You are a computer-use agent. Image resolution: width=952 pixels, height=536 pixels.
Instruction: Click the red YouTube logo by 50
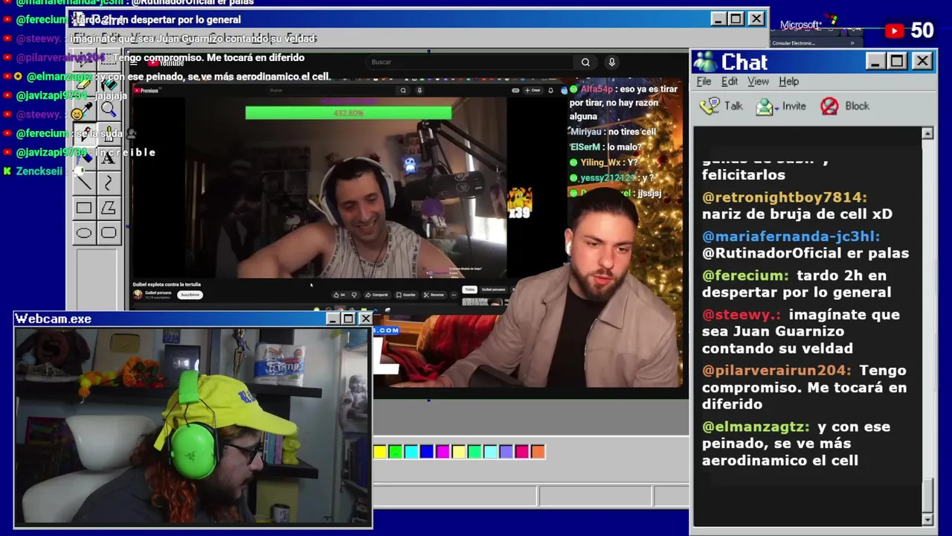[x=895, y=31]
